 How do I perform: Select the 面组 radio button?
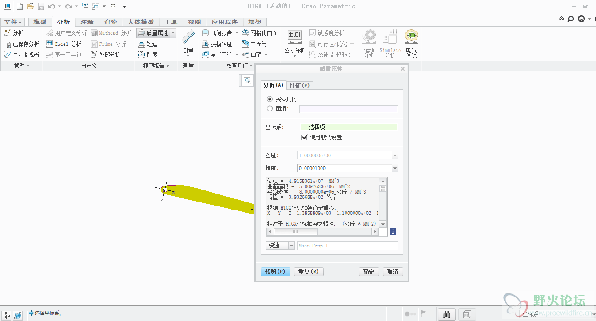point(270,108)
